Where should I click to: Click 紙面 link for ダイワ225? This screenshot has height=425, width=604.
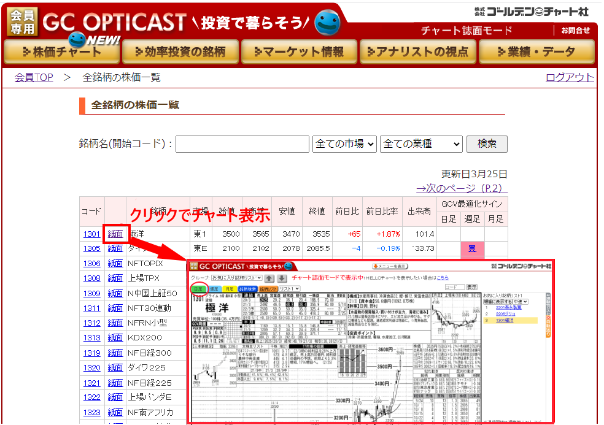click(x=115, y=368)
